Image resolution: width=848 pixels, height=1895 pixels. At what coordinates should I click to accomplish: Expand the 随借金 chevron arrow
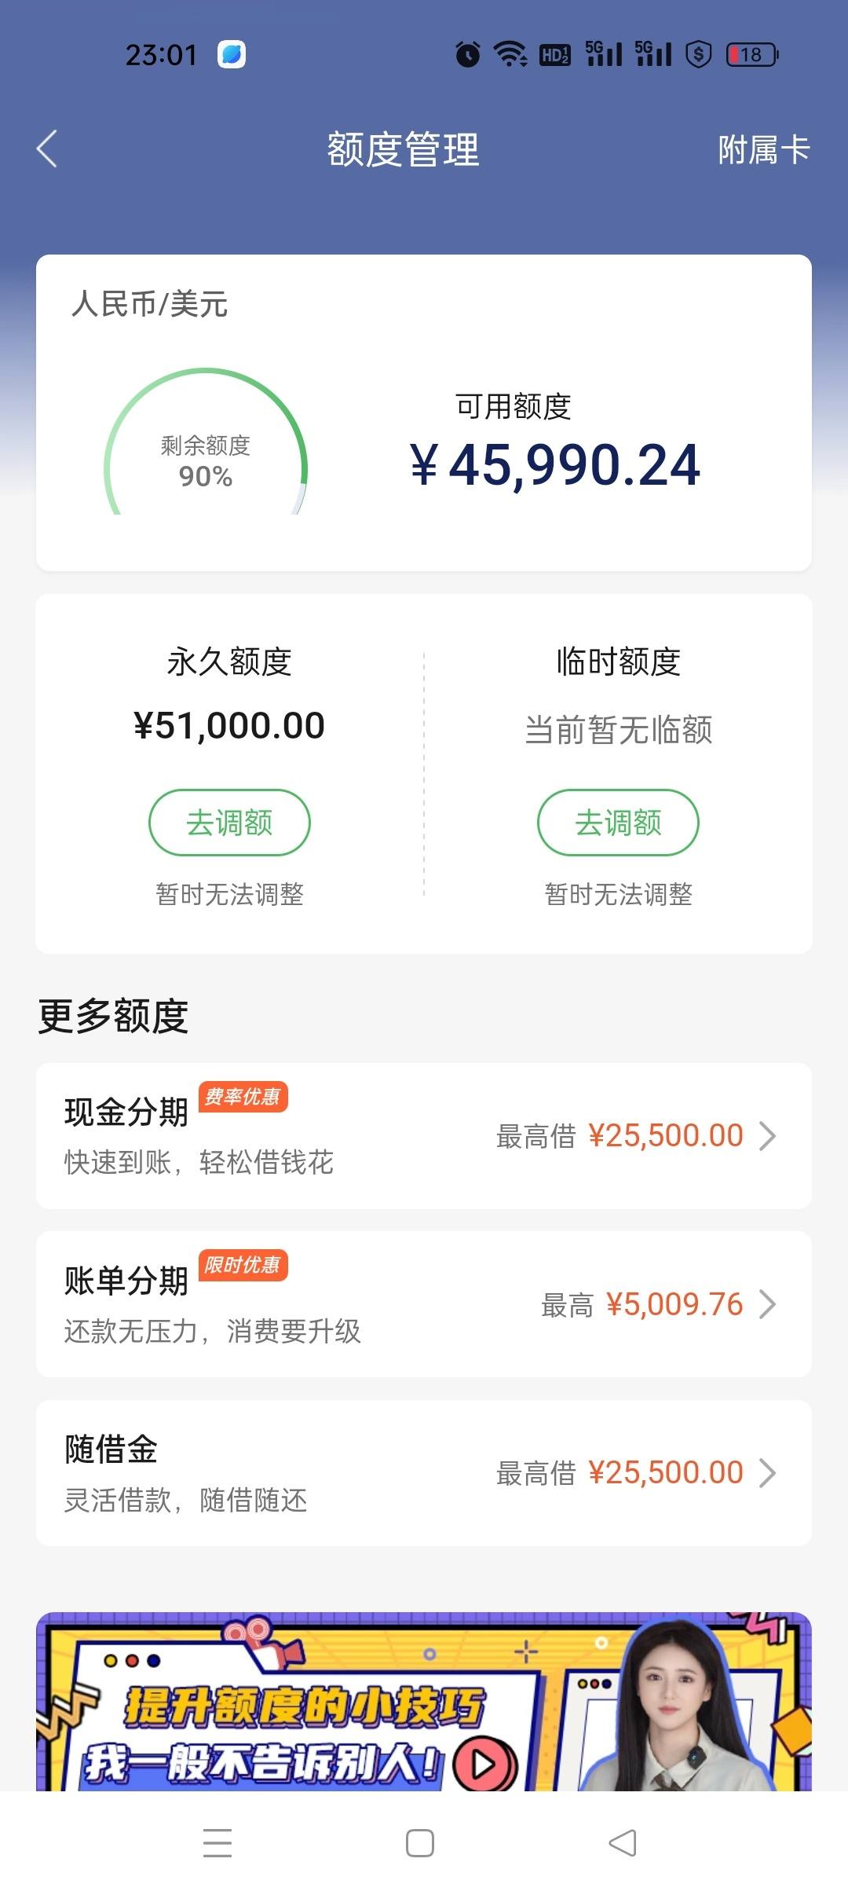767,1473
